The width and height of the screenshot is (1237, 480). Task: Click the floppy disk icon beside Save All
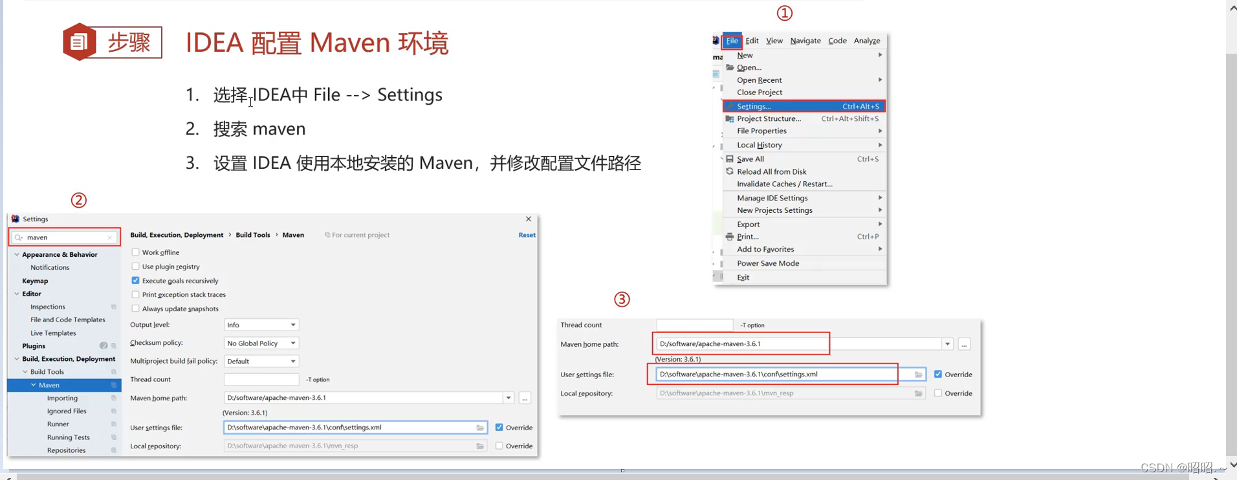pyautogui.click(x=730, y=159)
